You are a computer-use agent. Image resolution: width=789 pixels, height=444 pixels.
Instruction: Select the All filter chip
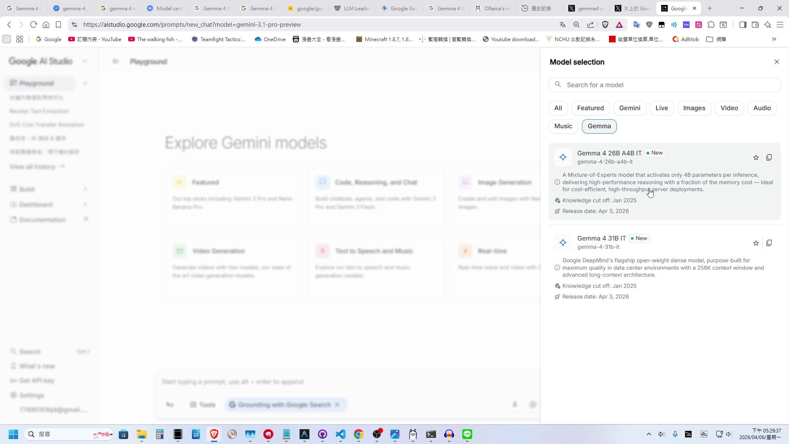[x=558, y=108]
